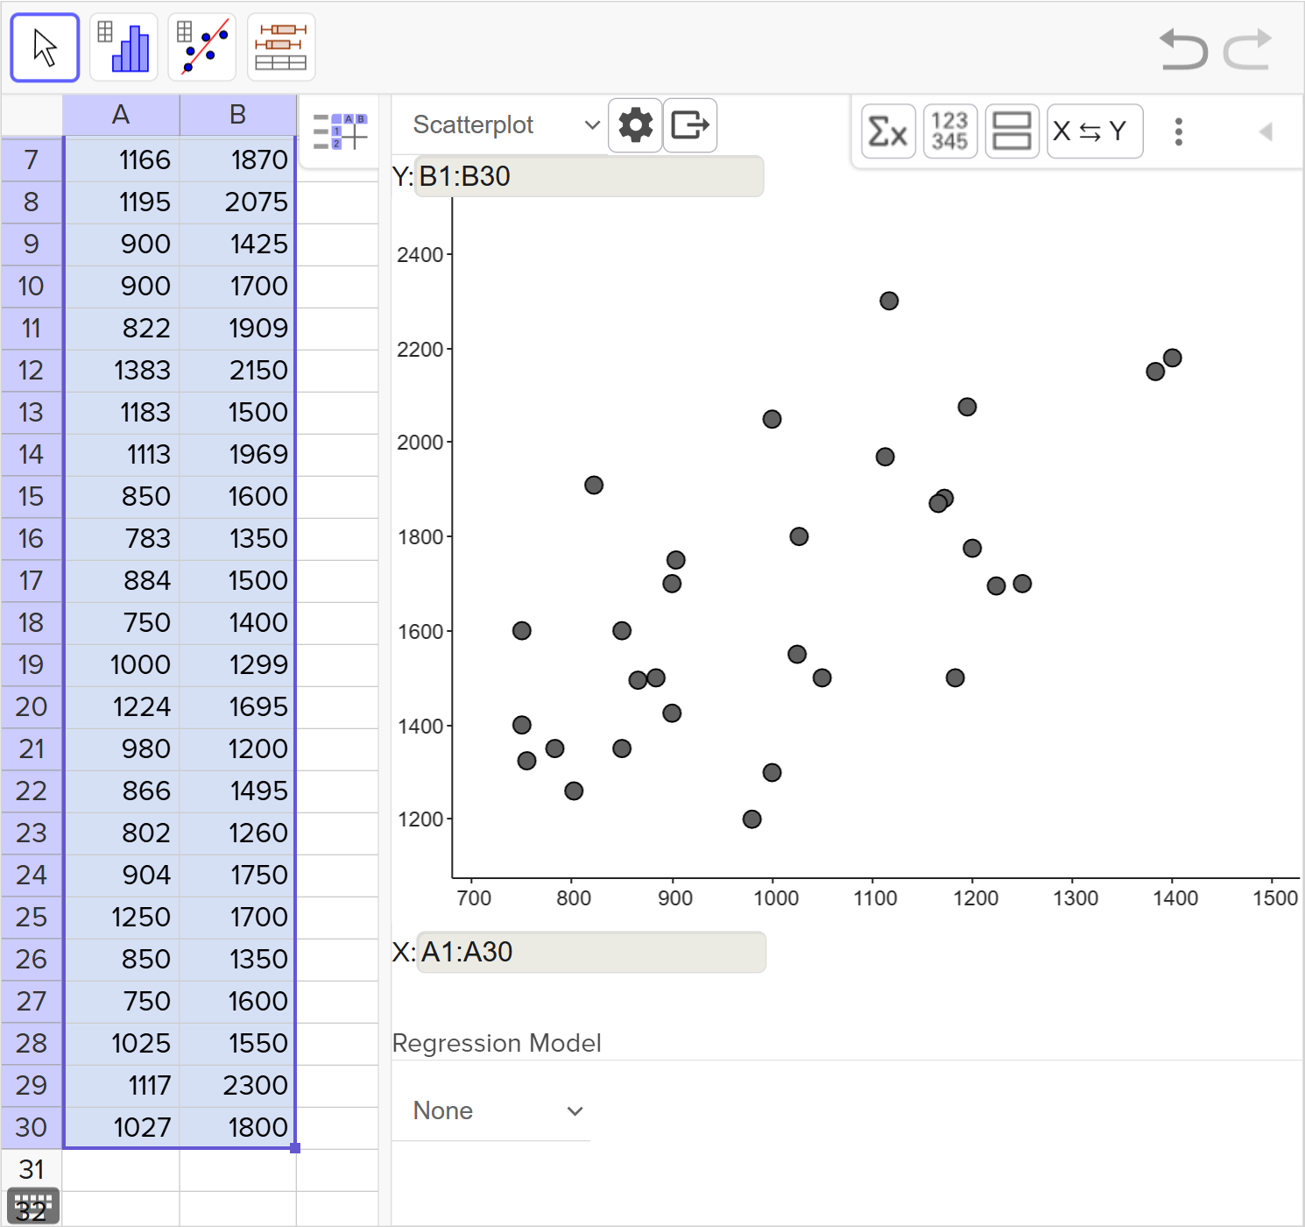Screen dimensions: 1305x1227
Task: Select row 7 header
Action: click(32, 160)
